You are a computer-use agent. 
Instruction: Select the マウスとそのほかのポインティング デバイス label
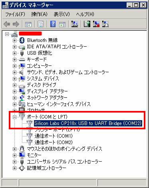pyautogui.click(x=64, y=149)
